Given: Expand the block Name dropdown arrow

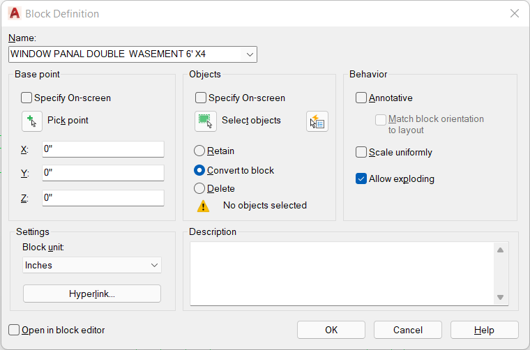Looking at the screenshot, I should pyautogui.click(x=250, y=54).
